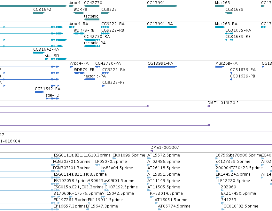Click the CG42730 gene glyph bar
The height and width of the screenshot is (211, 272).
pos(92,6)
